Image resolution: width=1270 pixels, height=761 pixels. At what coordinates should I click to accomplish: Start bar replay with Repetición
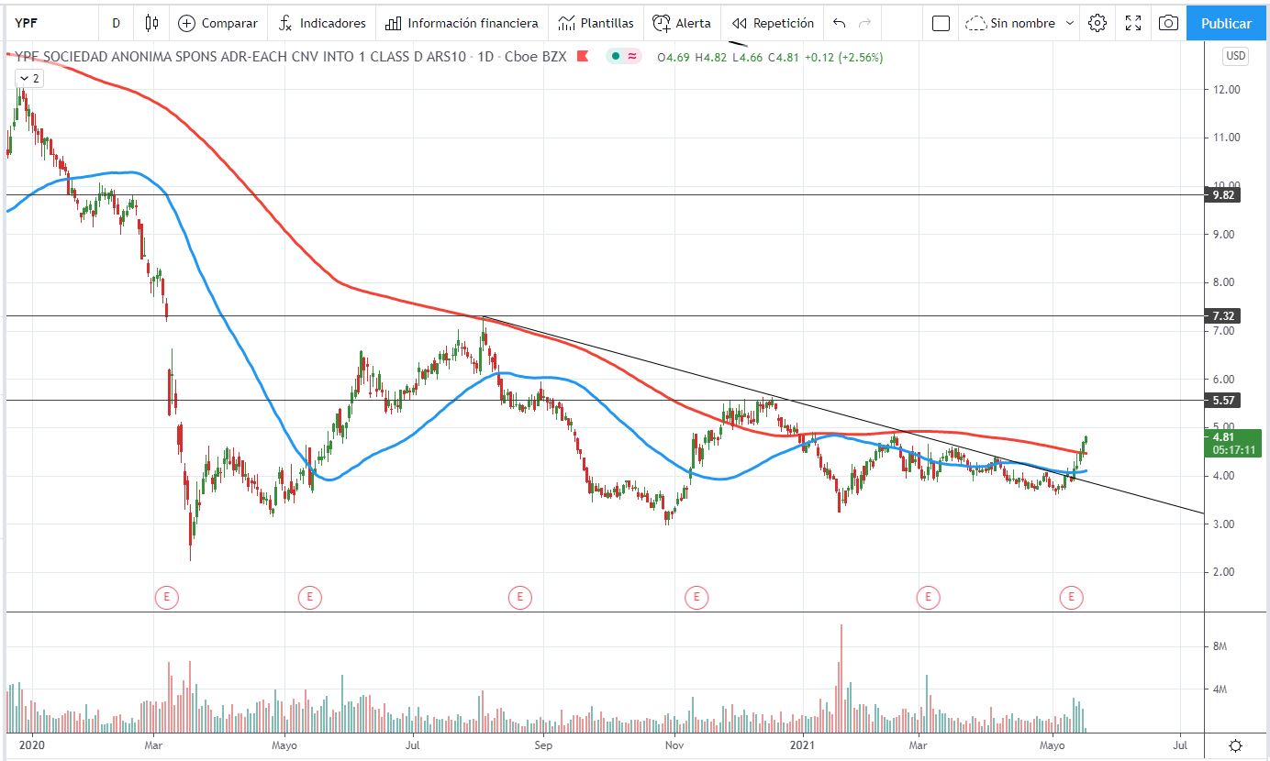(x=773, y=23)
